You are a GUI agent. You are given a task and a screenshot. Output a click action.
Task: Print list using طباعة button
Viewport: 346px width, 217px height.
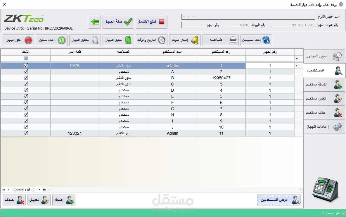click(220, 40)
